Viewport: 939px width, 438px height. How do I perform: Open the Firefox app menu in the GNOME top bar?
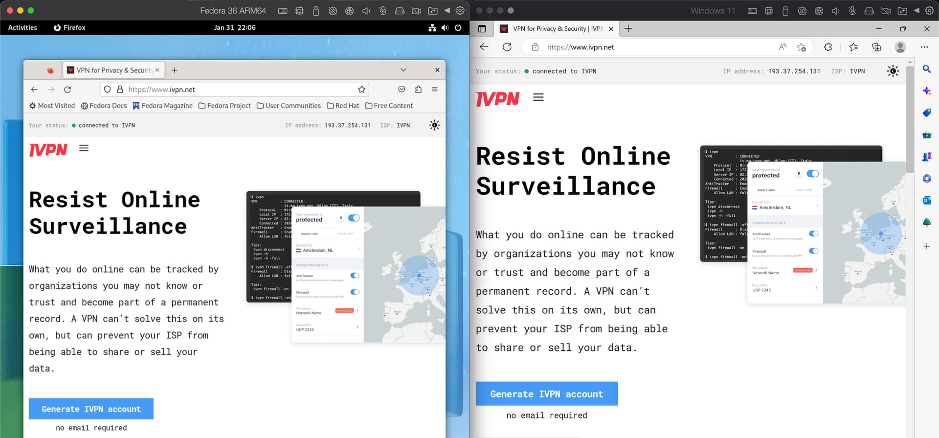pos(69,28)
